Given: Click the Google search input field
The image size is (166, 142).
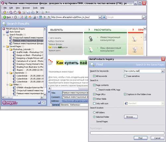Looking at the screenshot, I should [x=124, y=17].
